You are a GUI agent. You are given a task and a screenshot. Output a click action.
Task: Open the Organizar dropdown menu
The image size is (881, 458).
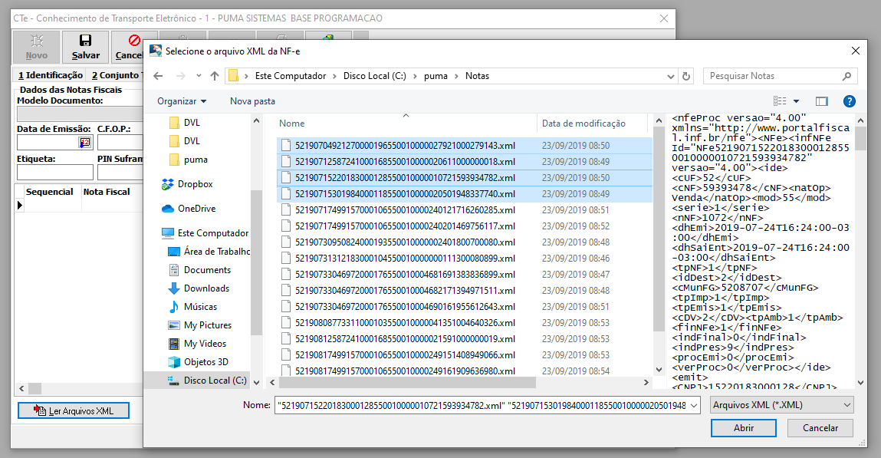182,101
